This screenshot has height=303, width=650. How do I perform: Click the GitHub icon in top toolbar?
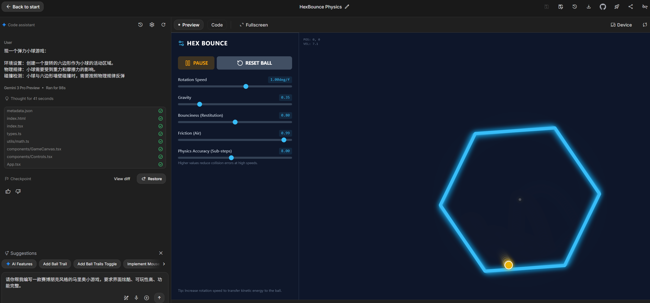pyautogui.click(x=603, y=7)
